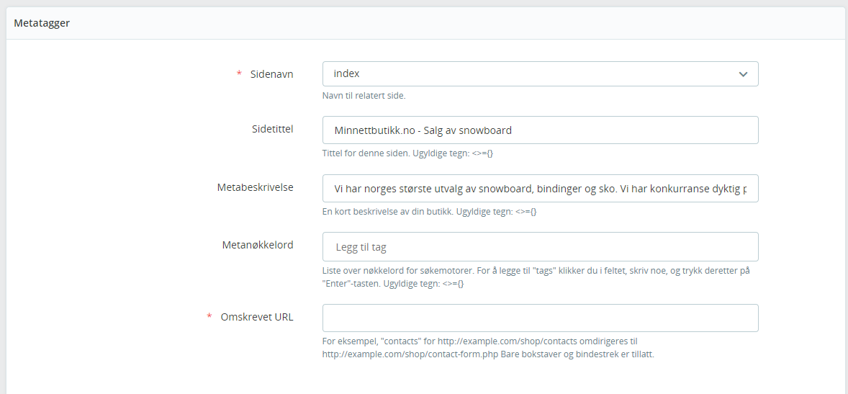The width and height of the screenshot is (848, 394).
Task: Open the Sidenavn dropdown showing index
Action: tap(540, 73)
